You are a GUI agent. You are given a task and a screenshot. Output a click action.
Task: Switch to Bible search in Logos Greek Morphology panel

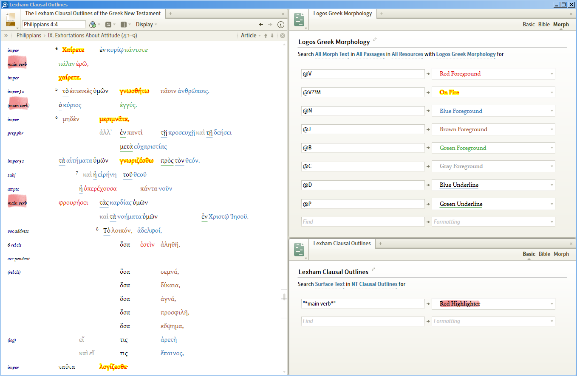click(544, 25)
